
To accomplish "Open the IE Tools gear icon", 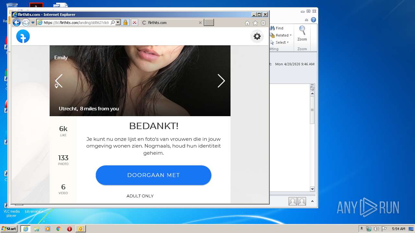I will (x=263, y=23).
